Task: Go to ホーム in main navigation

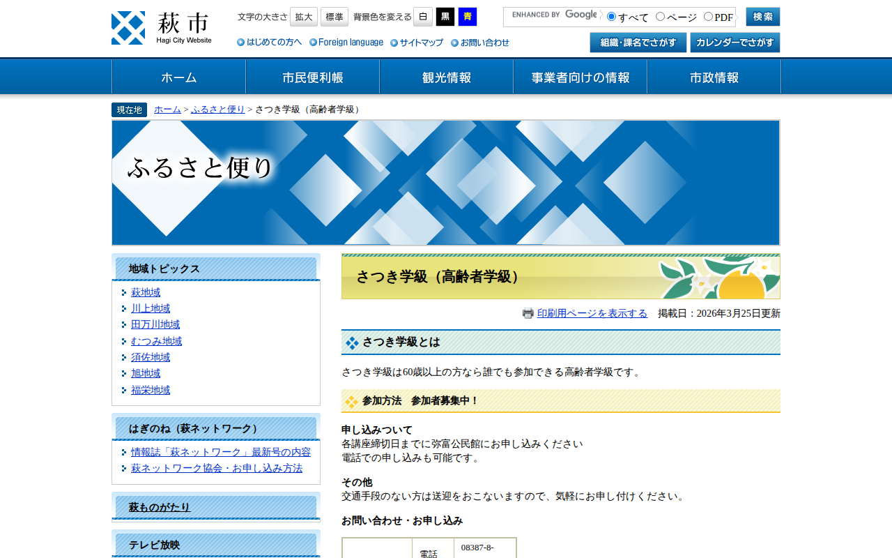Action: [179, 77]
